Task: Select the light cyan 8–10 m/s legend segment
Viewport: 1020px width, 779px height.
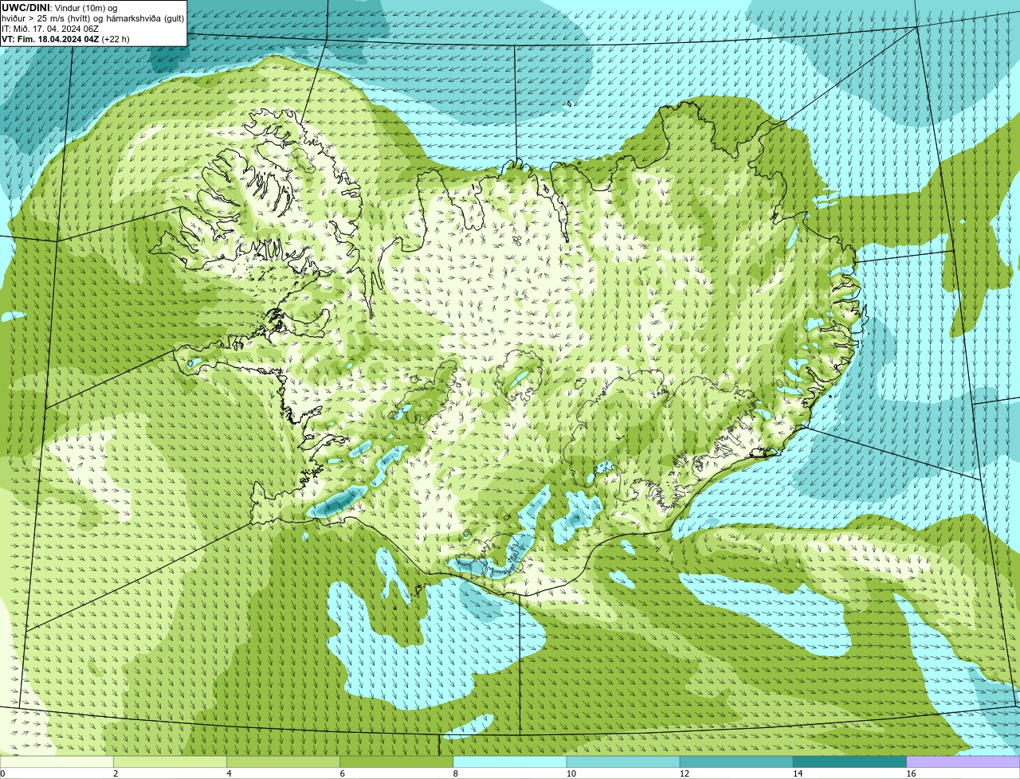Action: click(x=510, y=761)
